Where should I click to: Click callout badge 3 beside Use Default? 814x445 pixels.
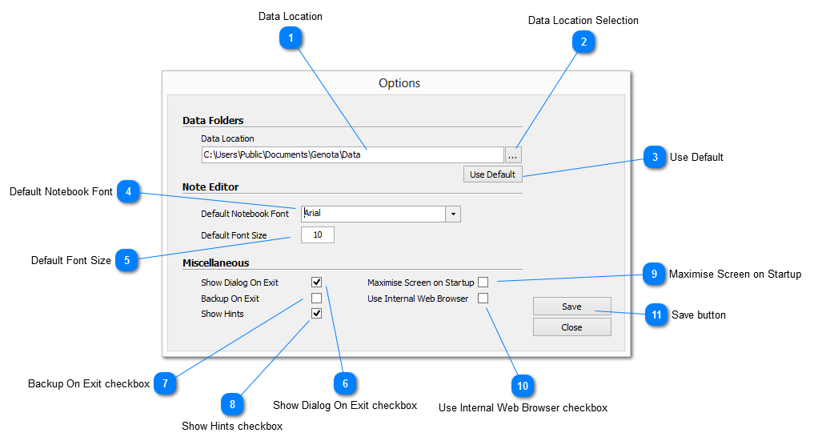(x=655, y=158)
